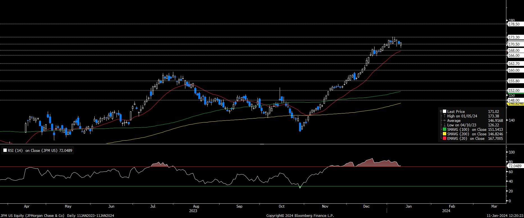
Task: Click the High marker icon in legend
Action: pyautogui.click(x=445, y=116)
